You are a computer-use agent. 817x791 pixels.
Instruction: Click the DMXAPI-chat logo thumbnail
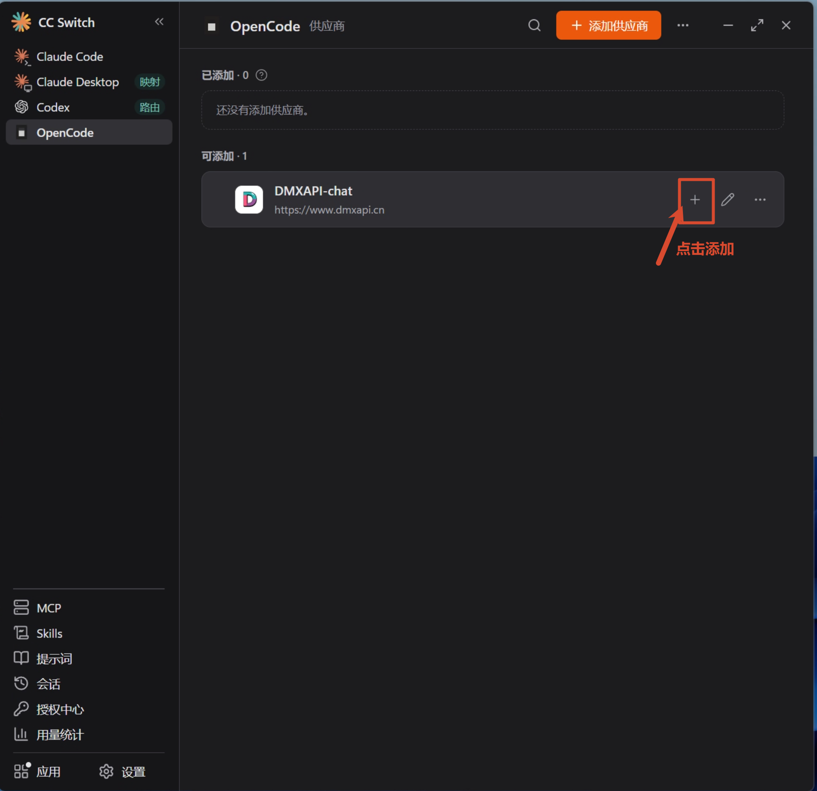[249, 199]
